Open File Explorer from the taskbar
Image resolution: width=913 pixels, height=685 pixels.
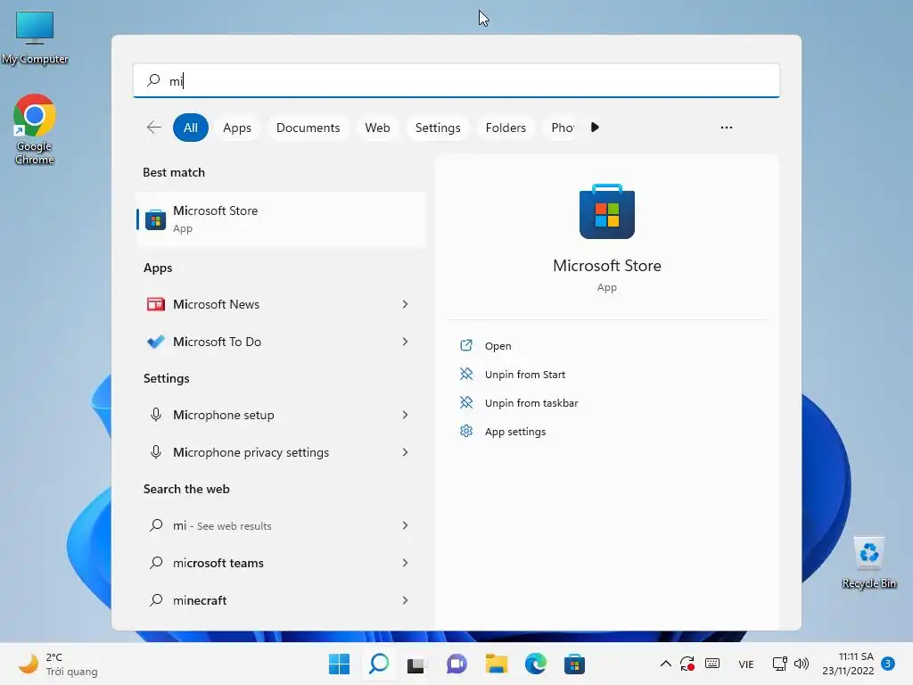(x=497, y=664)
